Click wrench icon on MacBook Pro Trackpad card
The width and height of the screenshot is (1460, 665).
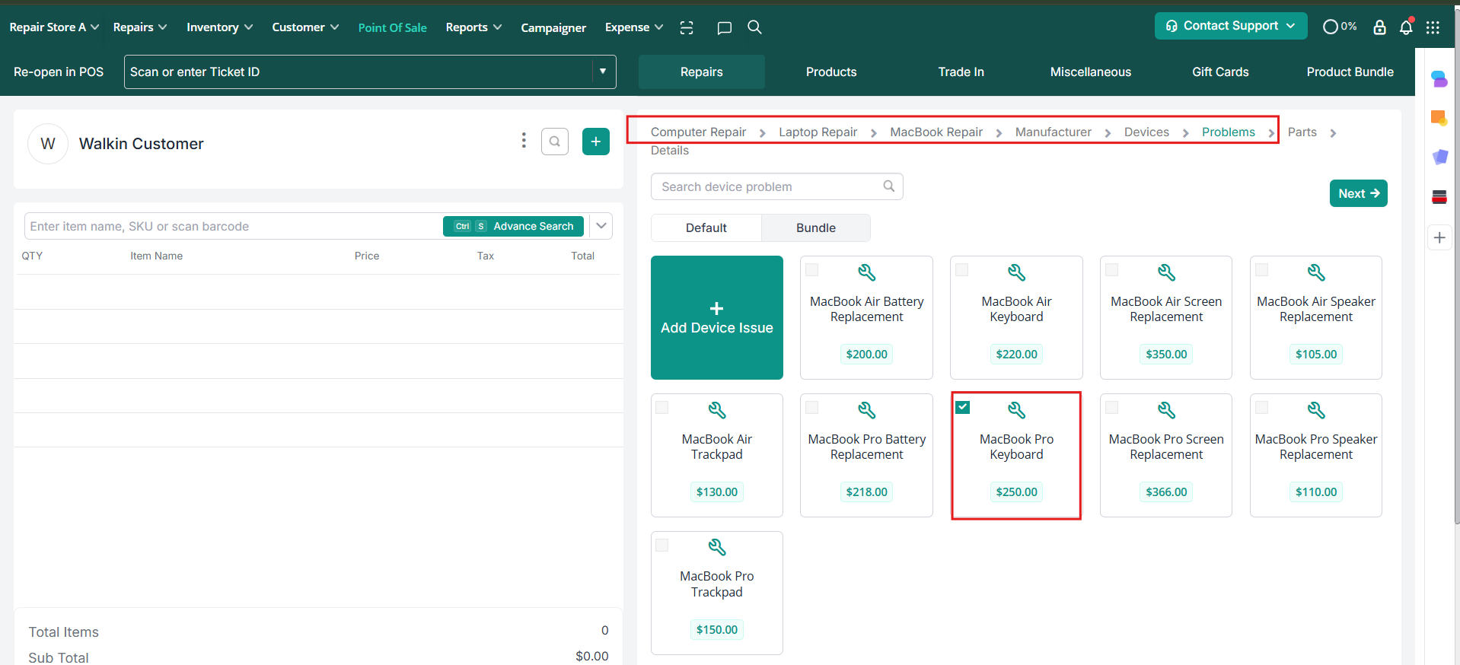pyautogui.click(x=717, y=547)
